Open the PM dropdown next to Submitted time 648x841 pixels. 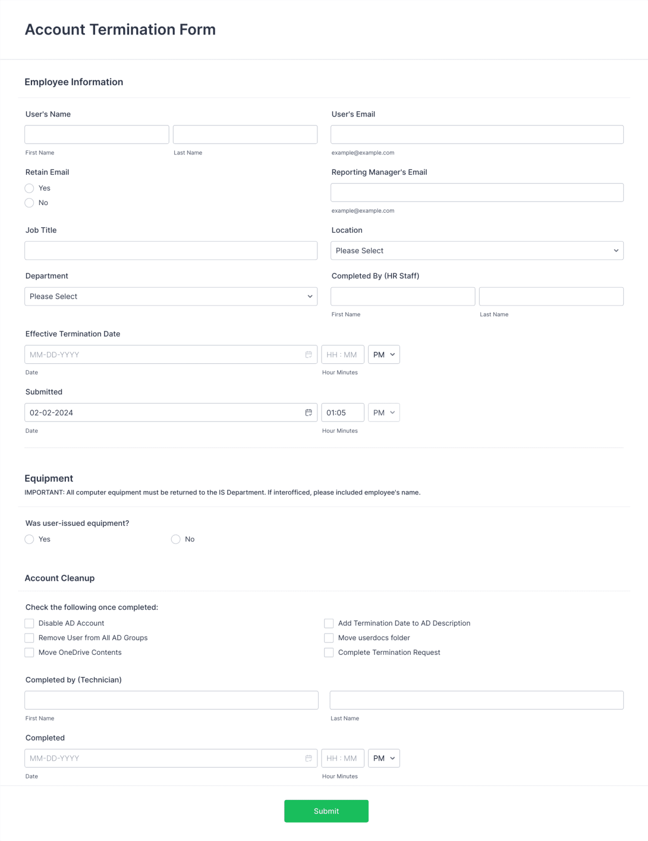[383, 412]
